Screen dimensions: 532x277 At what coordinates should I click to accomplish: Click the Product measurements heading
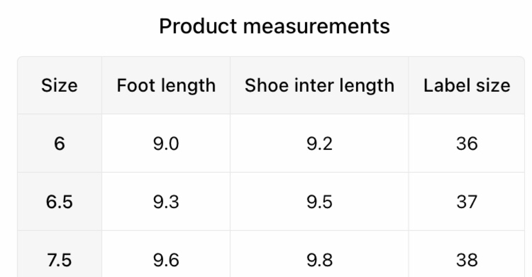tap(274, 26)
